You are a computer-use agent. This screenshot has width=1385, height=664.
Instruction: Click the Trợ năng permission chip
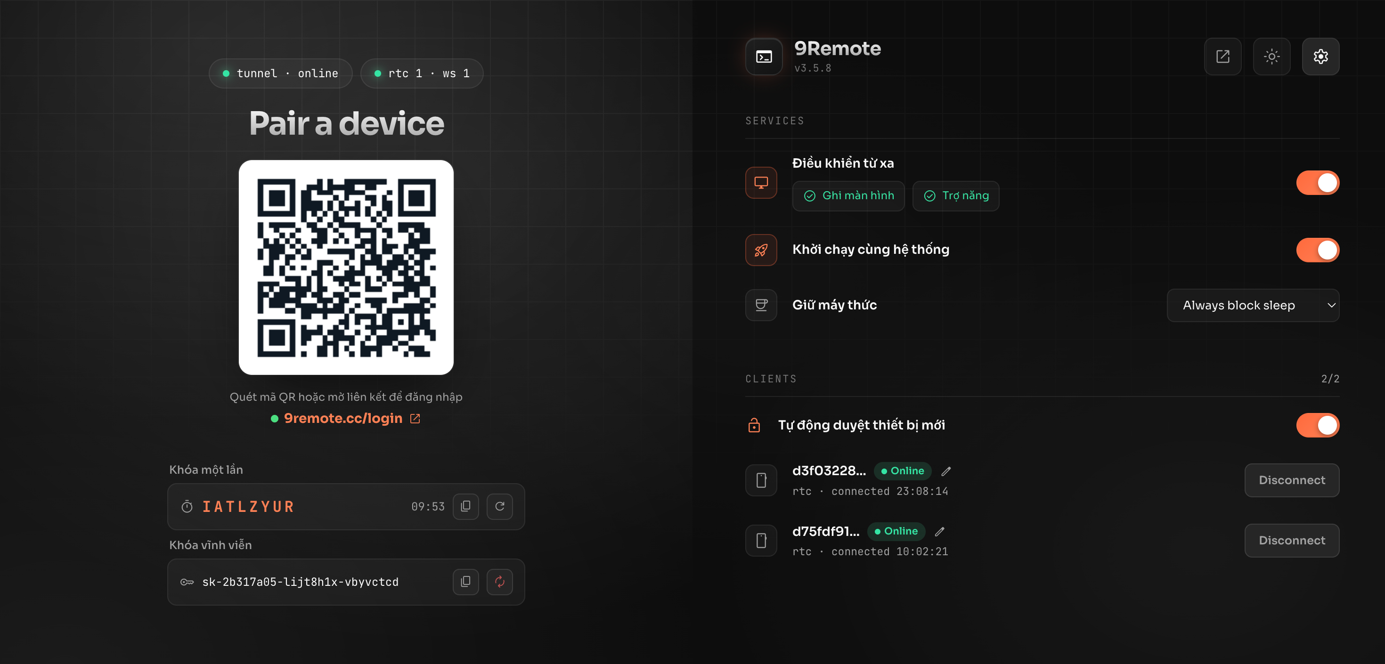pos(955,196)
